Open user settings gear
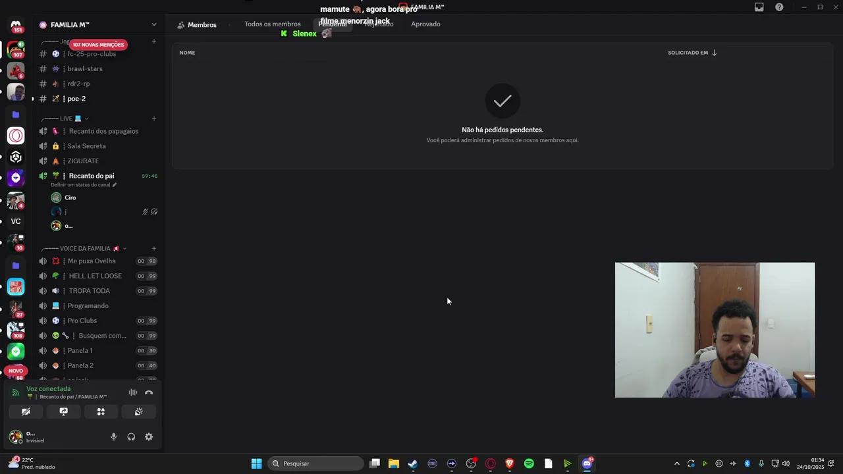The image size is (843, 474). [149, 436]
